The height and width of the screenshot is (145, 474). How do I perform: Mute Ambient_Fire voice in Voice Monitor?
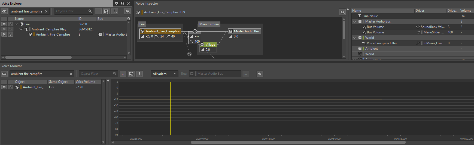pyautogui.click(x=4, y=87)
